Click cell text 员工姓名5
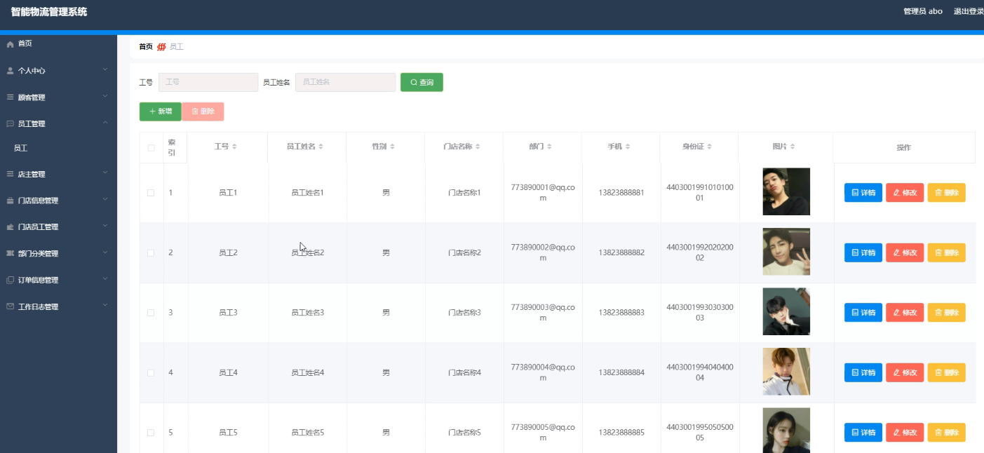The height and width of the screenshot is (453, 984). click(x=307, y=433)
